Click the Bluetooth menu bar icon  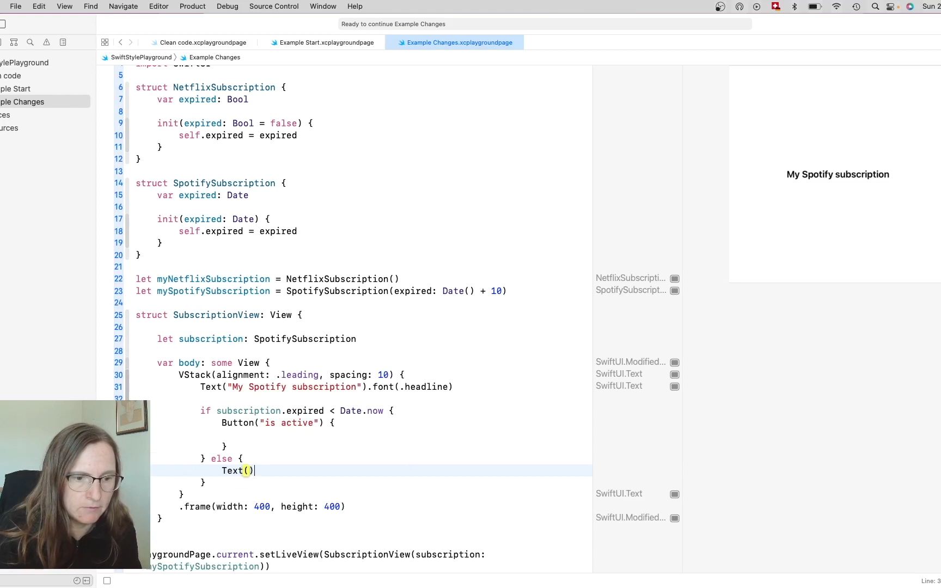795,7
